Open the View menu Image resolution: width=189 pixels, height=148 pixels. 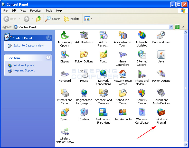(23, 11)
